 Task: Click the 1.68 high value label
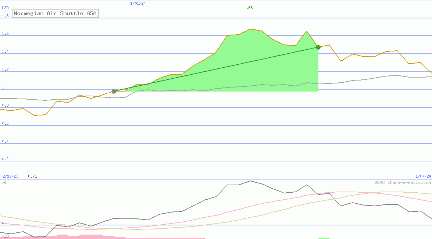point(248,8)
